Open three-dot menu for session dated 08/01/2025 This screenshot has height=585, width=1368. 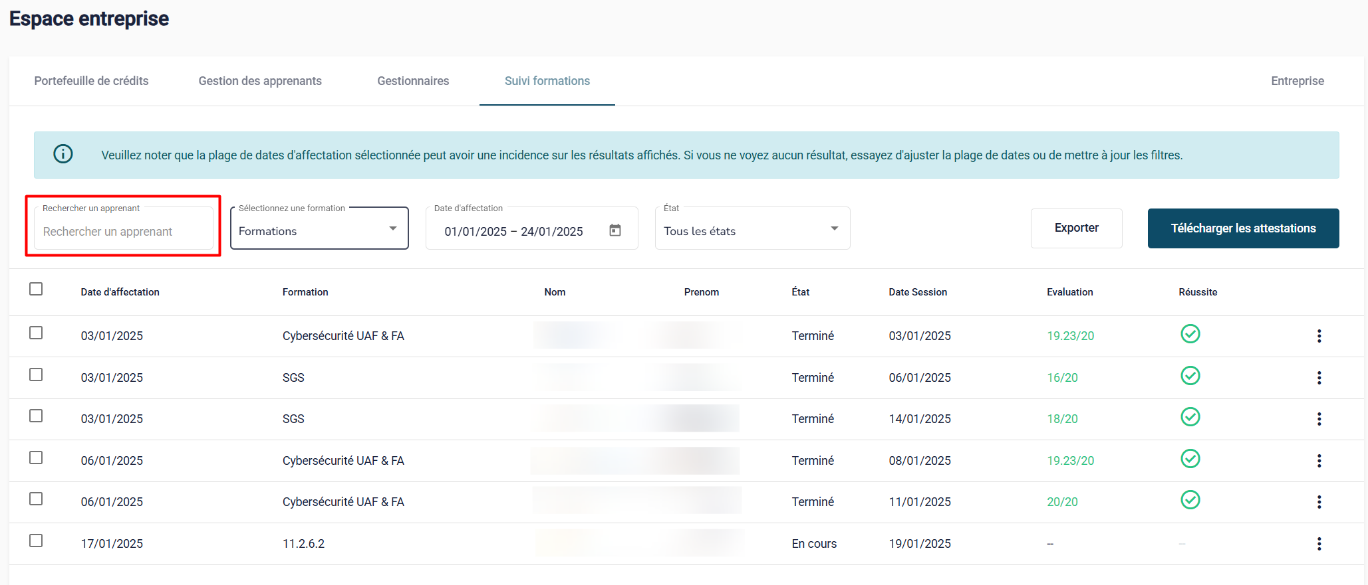[x=1319, y=461]
